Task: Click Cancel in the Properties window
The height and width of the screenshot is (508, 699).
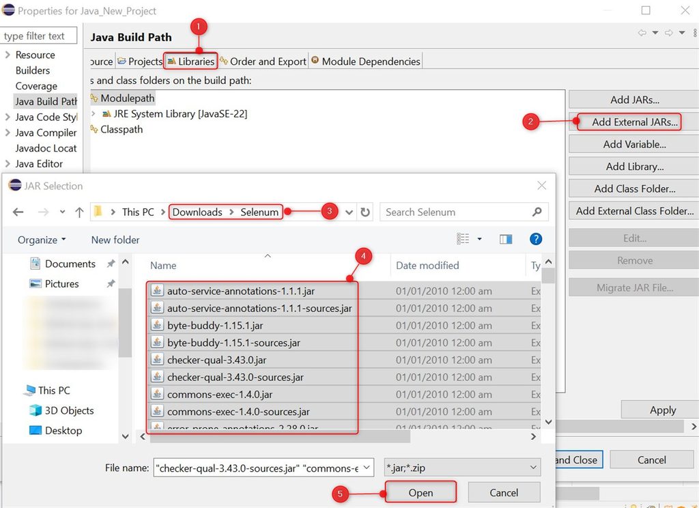Action: click(x=651, y=460)
